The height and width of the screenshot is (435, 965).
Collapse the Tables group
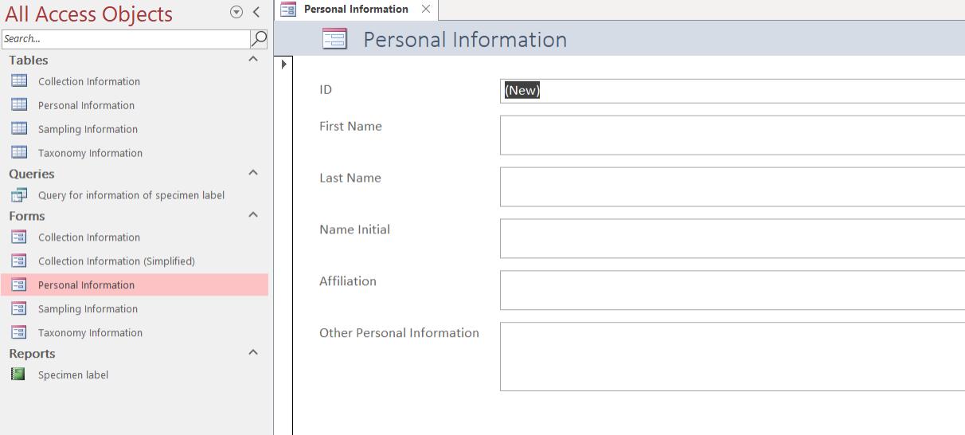point(253,60)
